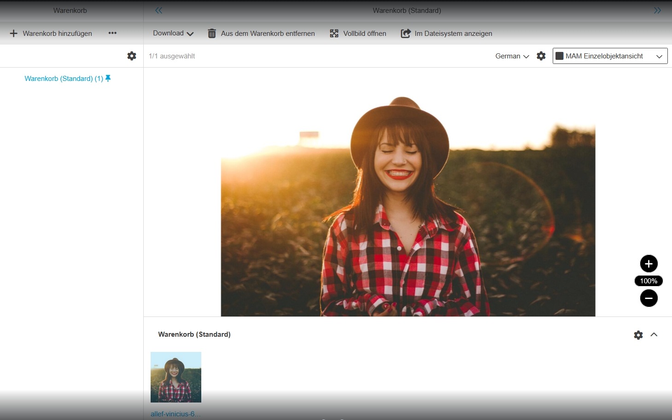Collapse sidebar with left double chevron
Screen dimensions: 672x420
tap(159, 11)
